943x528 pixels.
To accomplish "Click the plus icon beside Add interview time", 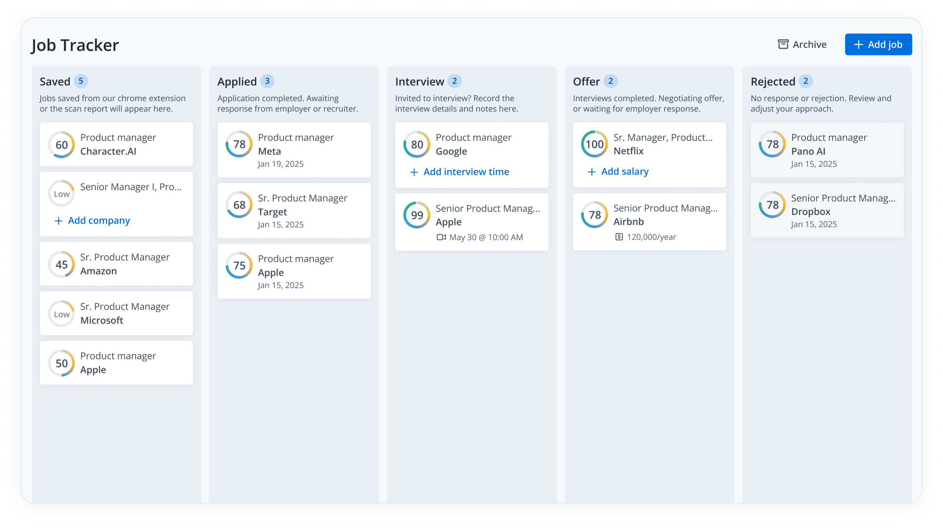I will tap(414, 172).
